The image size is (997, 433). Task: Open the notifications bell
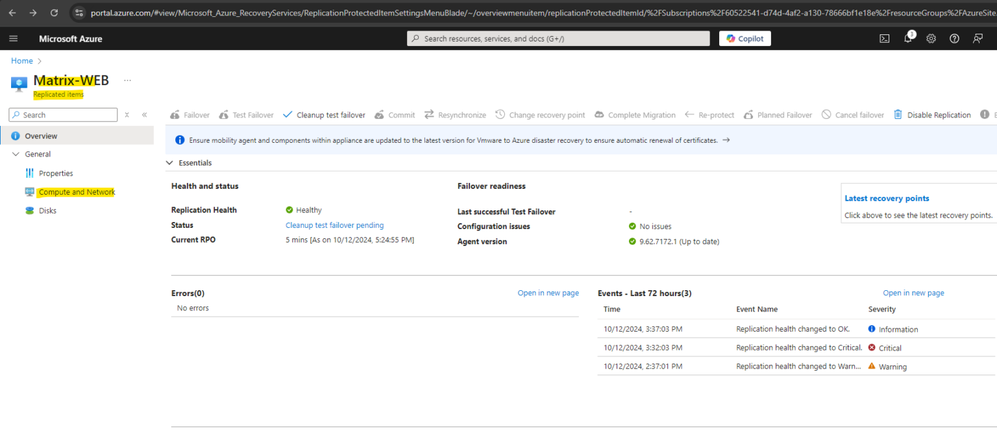point(907,38)
